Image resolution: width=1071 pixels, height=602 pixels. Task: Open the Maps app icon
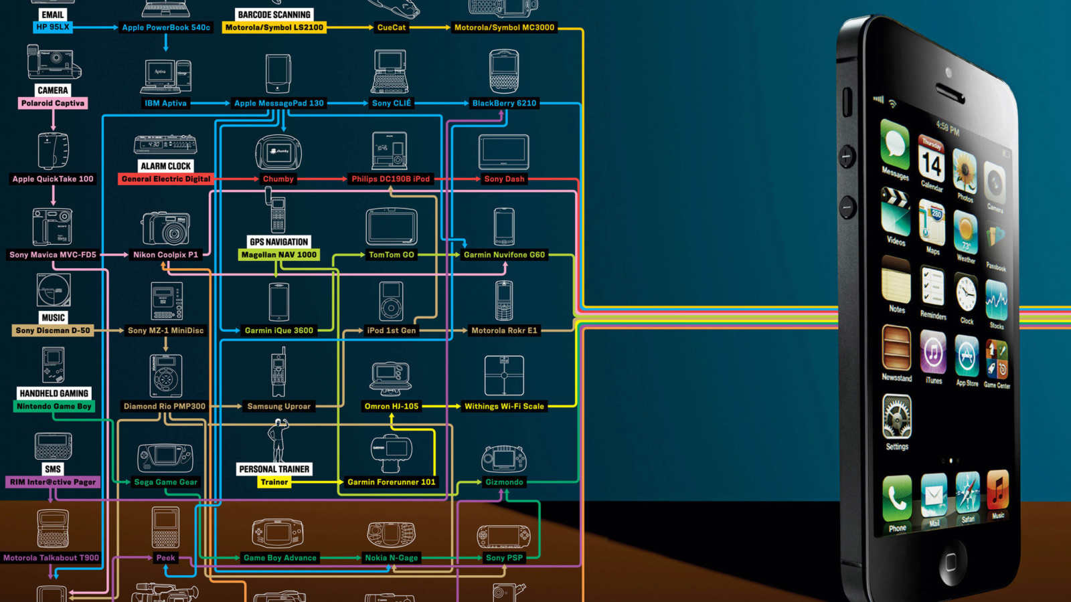click(x=932, y=223)
